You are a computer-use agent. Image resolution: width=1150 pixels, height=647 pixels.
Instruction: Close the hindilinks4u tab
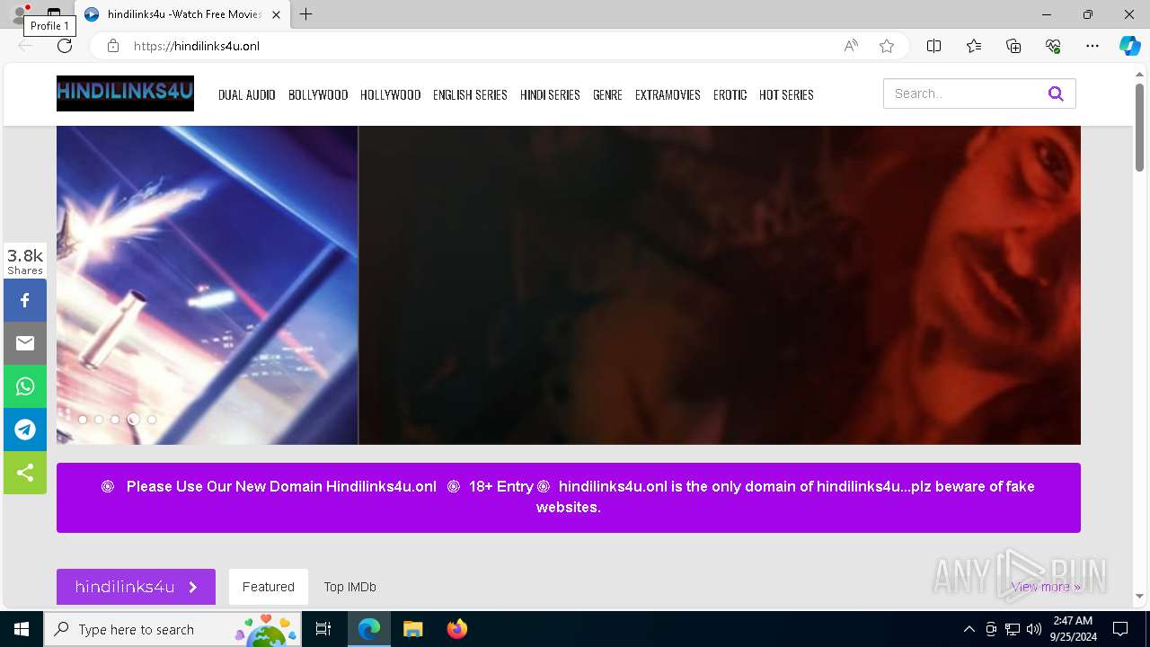(x=276, y=14)
